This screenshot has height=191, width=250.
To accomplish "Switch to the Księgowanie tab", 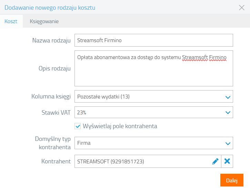I will pyautogui.click(x=44, y=21).
